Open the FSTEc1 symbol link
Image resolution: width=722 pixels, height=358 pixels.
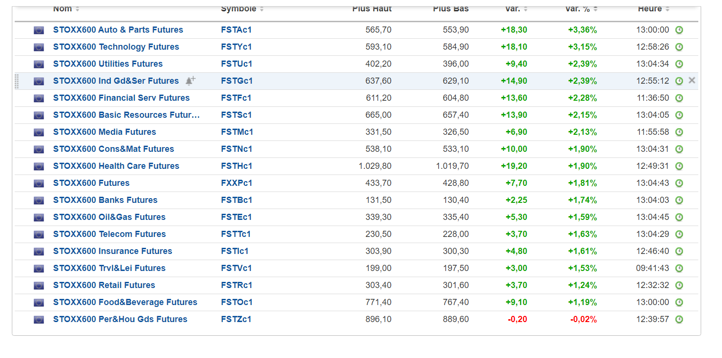[x=236, y=217]
